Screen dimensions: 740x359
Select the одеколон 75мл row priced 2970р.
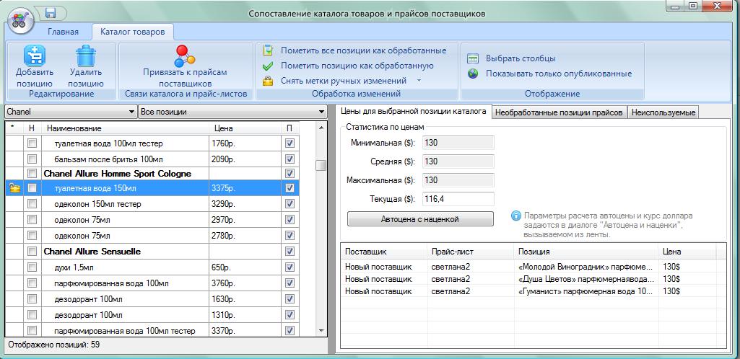pyautogui.click(x=152, y=220)
